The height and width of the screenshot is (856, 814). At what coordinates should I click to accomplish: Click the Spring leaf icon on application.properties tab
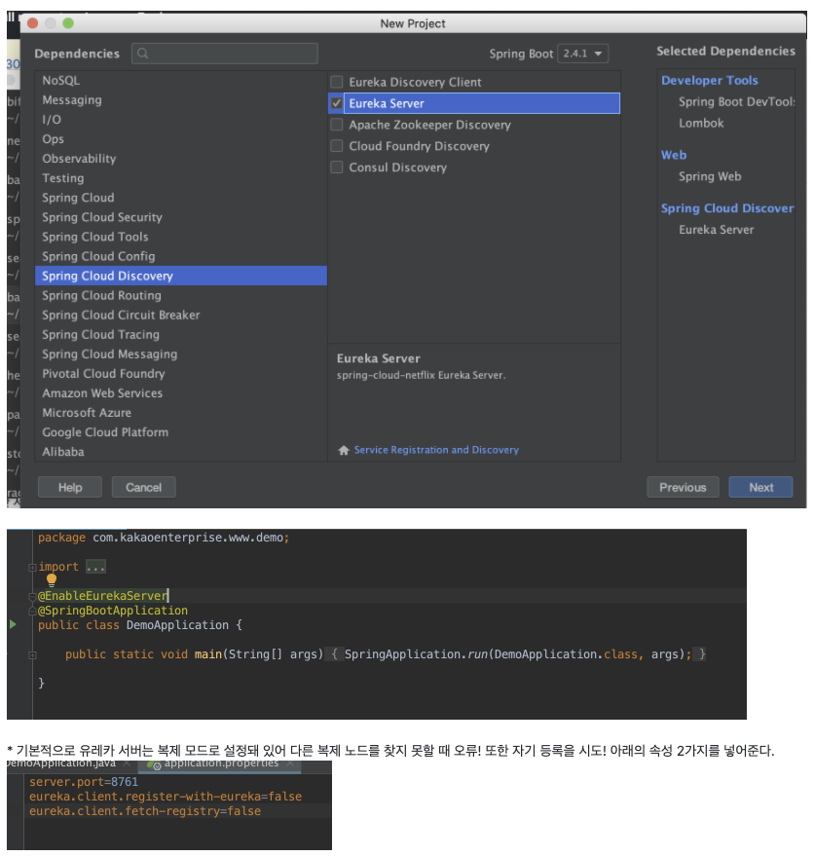pos(154,763)
